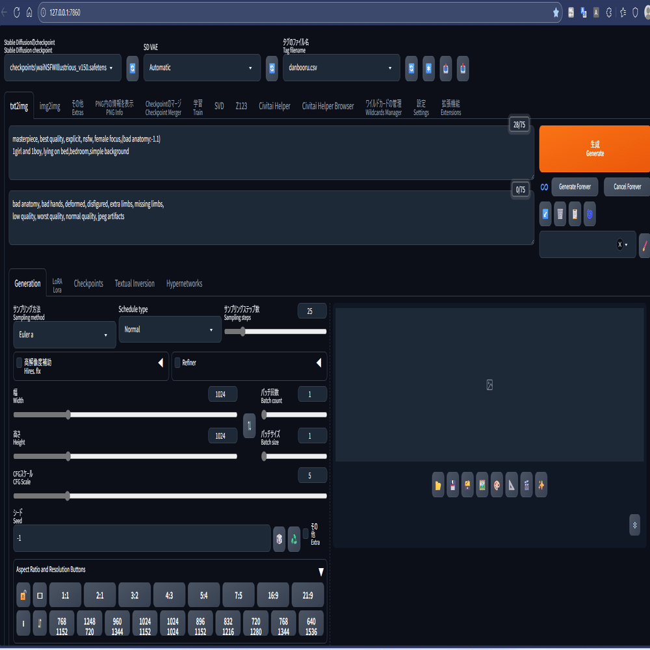Screen dimensions: 650x650
Task: Click the orange Generate button
Action: point(595,149)
